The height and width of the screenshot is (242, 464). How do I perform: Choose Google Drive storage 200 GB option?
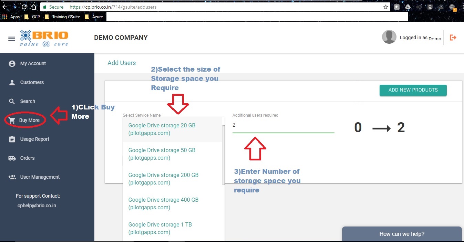tap(173, 179)
